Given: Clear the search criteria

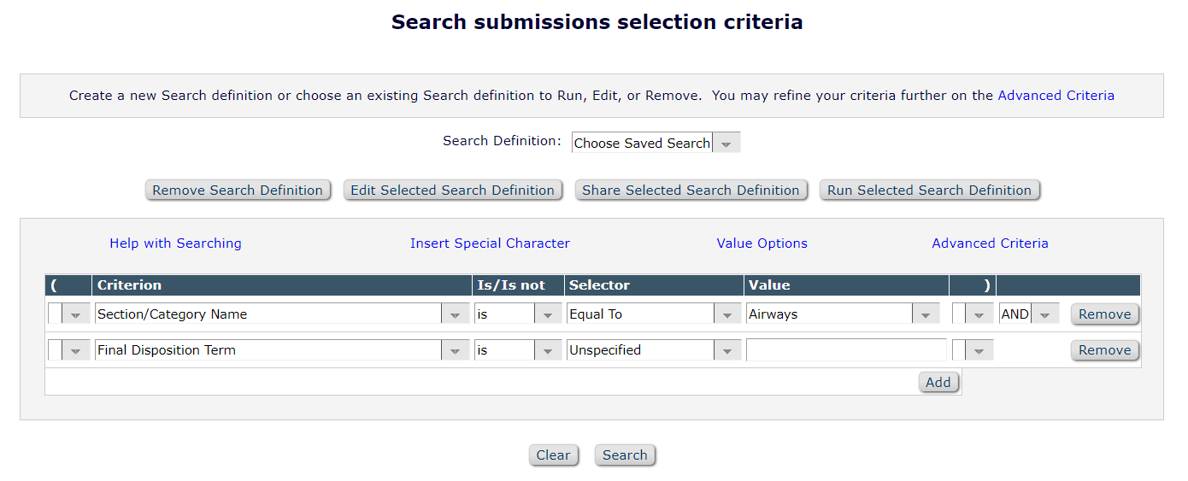Looking at the screenshot, I should [x=553, y=455].
